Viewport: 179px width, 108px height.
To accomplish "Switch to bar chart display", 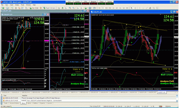I will (x=59, y=8).
